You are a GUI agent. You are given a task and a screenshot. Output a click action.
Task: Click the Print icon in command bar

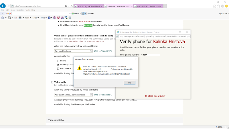click(20, 18)
